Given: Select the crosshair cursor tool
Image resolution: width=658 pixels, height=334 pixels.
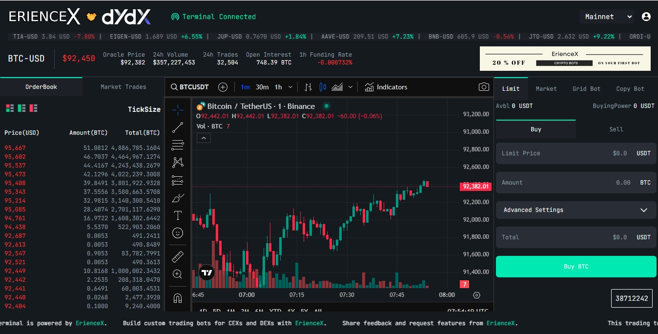Looking at the screenshot, I should (x=178, y=109).
